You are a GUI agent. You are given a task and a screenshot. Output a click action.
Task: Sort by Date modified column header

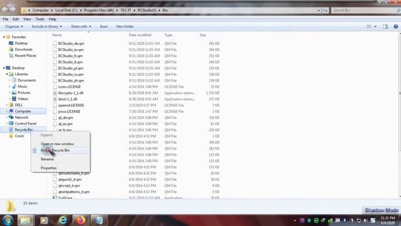[x=140, y=35]
